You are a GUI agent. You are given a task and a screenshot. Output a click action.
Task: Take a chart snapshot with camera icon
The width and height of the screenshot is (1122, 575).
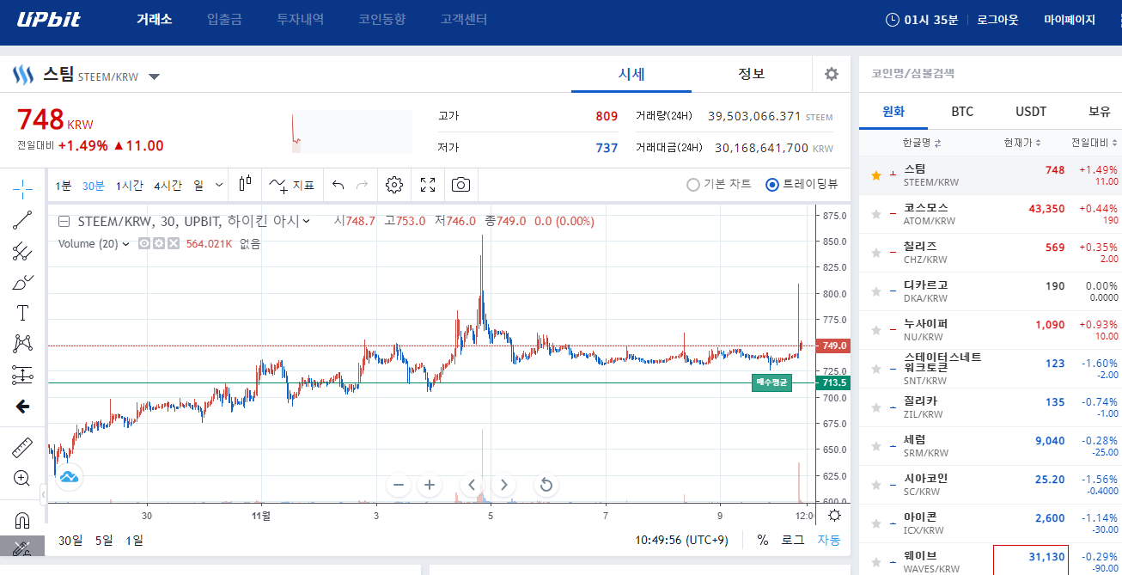pyautogui.click(x=461, y=185)
